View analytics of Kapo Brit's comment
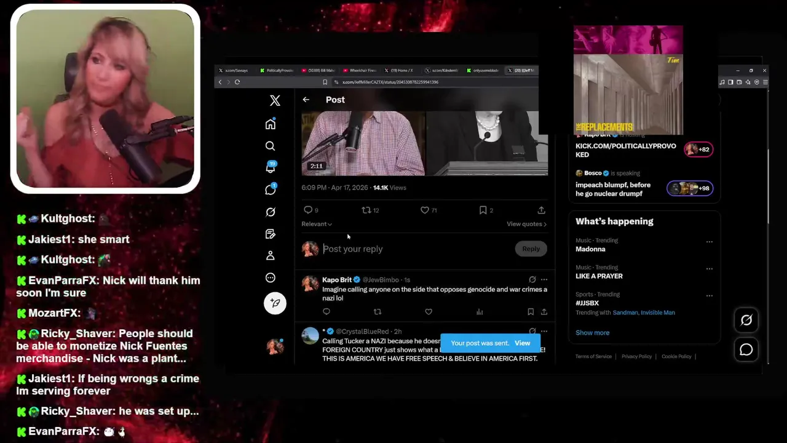787x443 pixels. (480, 312)
